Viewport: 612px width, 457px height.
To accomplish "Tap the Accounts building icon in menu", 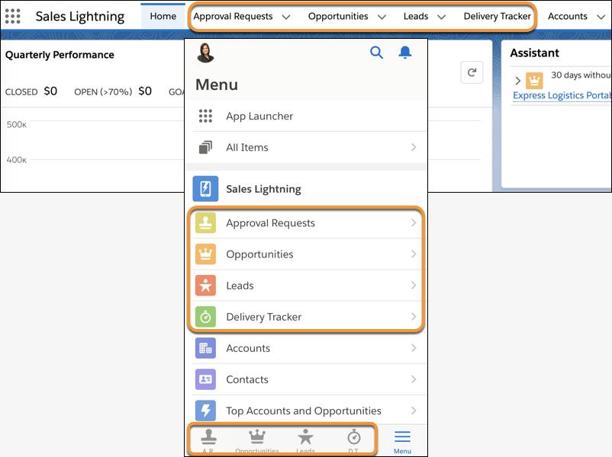I will tap(205, 348).
